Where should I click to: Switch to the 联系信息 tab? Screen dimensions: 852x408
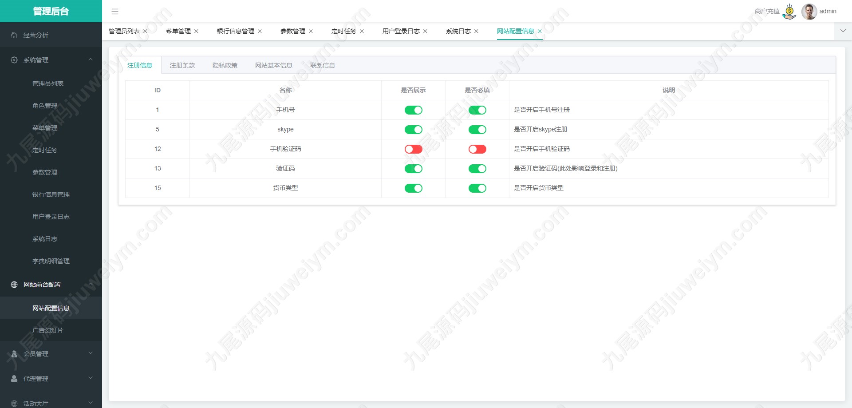[x=323, y=65]
